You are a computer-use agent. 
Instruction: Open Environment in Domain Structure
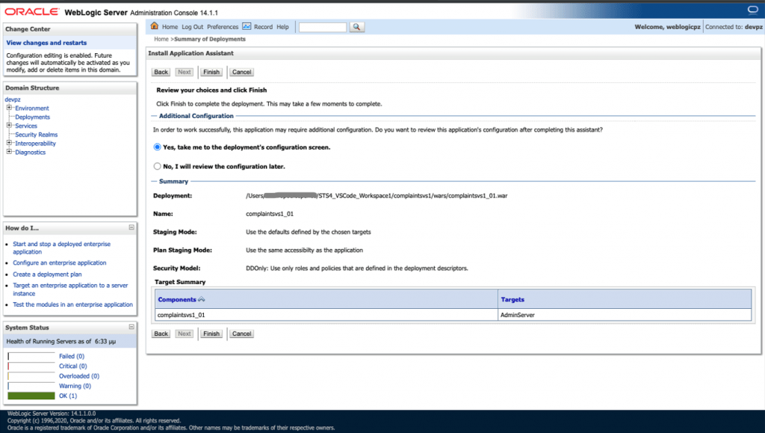[x=31, y=108]
